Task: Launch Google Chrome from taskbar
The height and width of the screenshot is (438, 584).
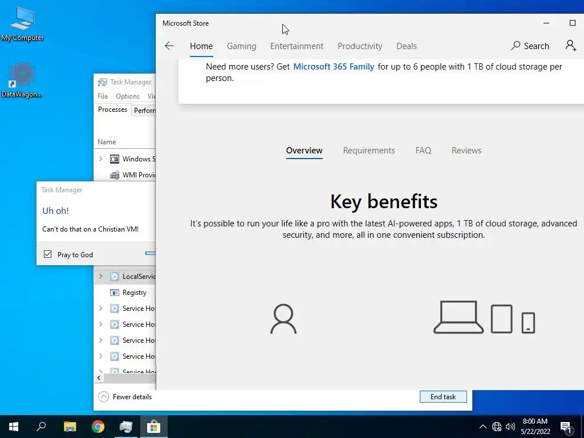Action: [98, 427]
